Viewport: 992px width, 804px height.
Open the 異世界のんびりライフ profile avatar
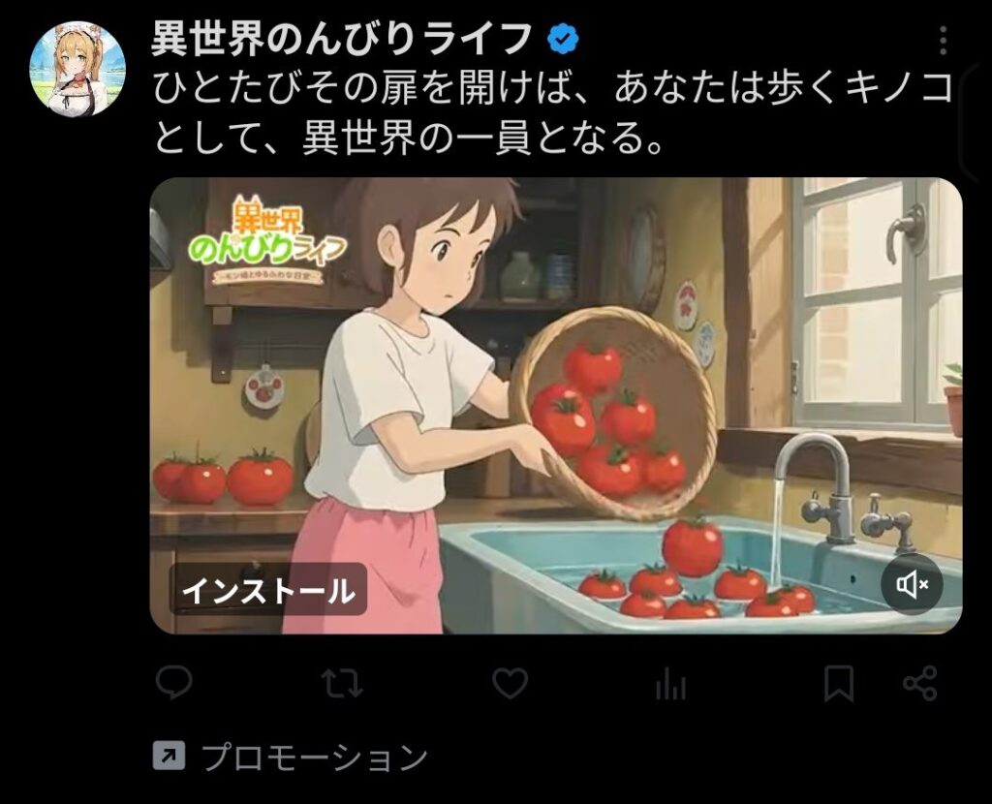(x=77, y=69)
